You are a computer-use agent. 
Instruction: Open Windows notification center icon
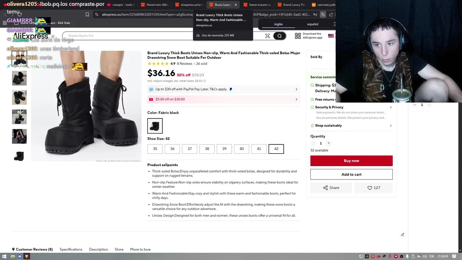[454, 256]
